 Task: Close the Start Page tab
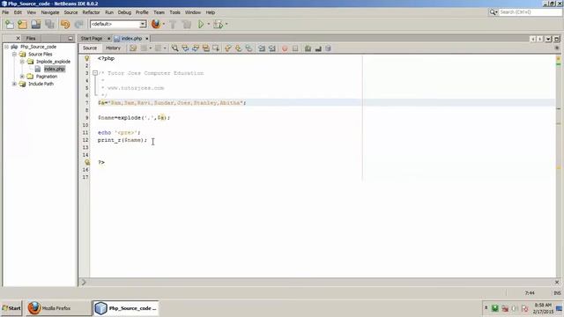point(108,39)
